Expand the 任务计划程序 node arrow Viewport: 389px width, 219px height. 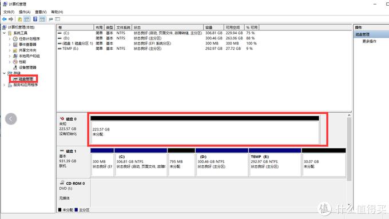10,39
